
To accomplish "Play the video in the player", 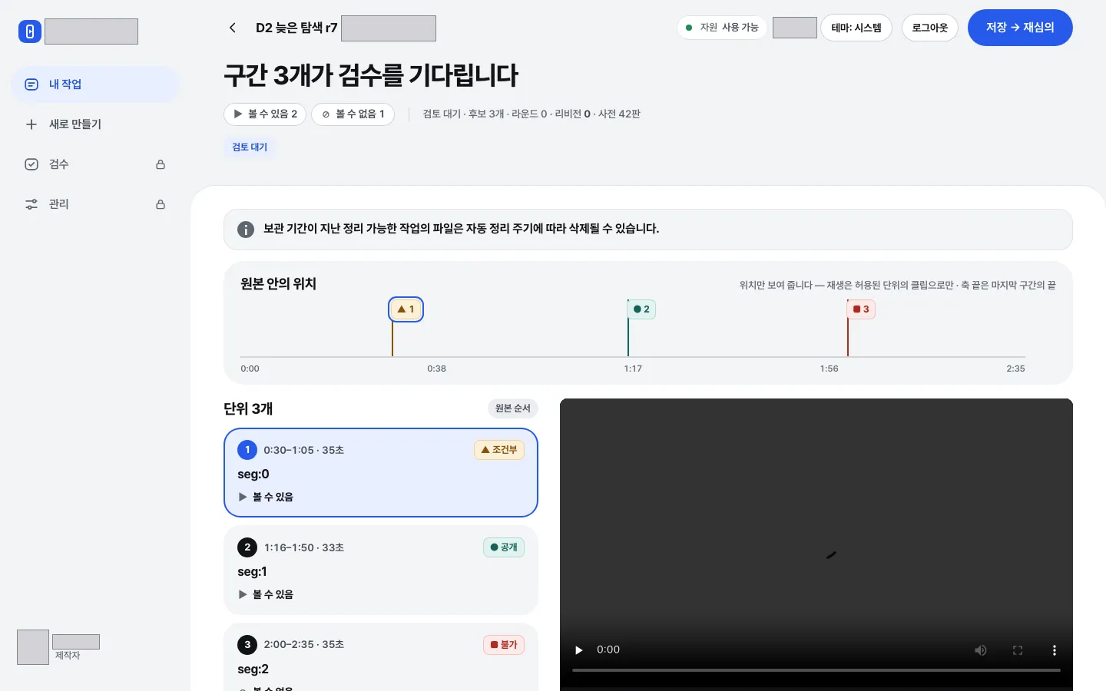I will 579,650.
